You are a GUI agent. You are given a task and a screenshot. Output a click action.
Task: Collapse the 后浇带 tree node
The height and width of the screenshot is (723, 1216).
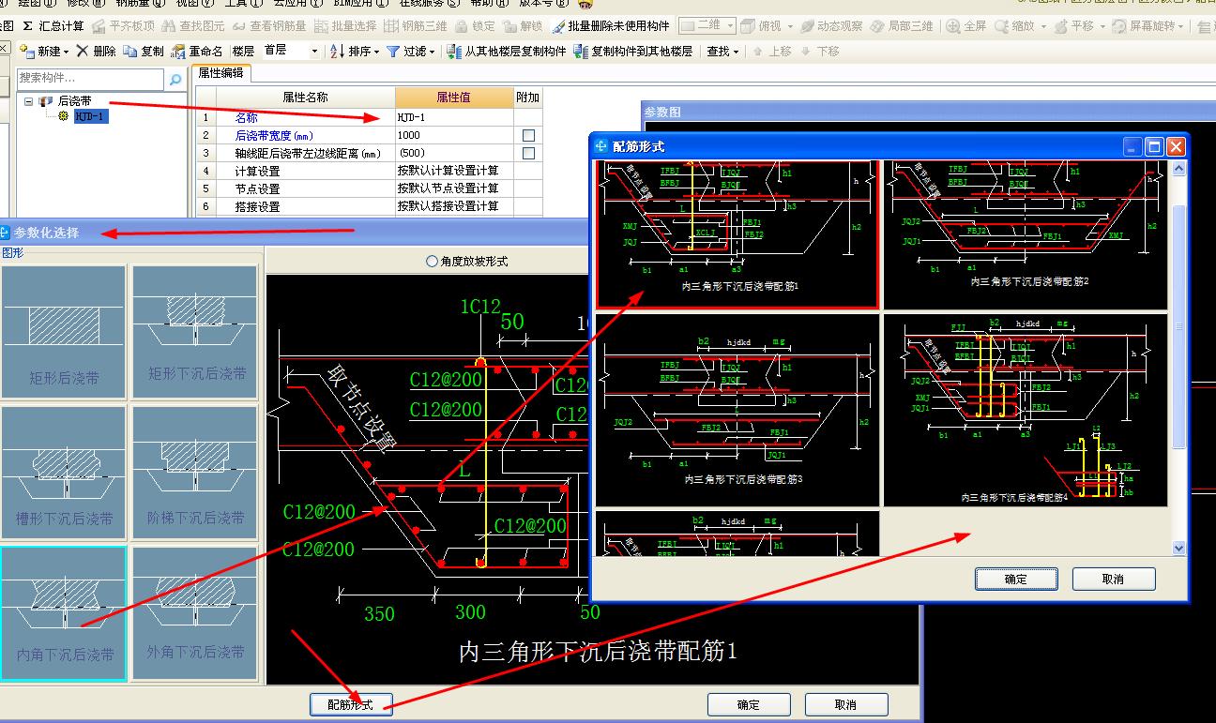[x=29, y=101]
